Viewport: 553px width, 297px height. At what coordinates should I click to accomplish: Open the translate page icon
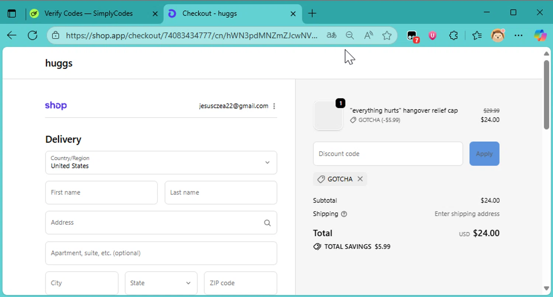(x=331, y=35)
